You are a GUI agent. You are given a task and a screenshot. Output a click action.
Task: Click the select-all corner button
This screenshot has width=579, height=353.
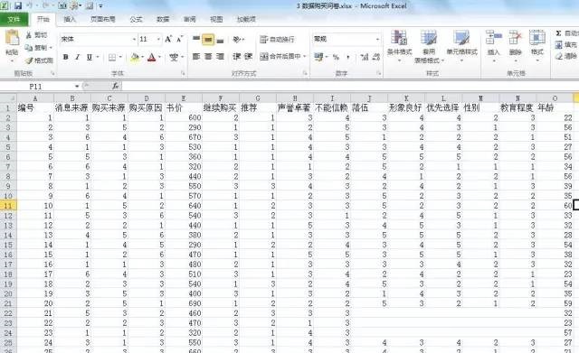(8, 98)
